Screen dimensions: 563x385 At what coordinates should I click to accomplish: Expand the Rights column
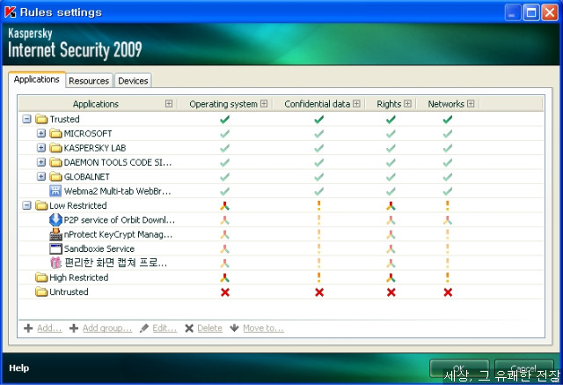(407, 104)
